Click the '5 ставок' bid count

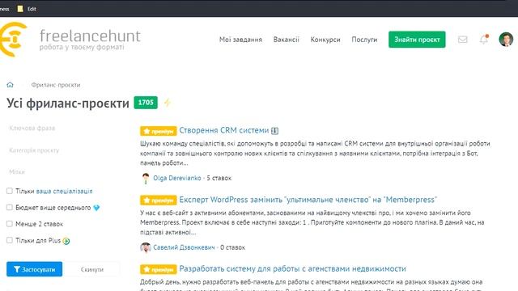tap(219, 178)
